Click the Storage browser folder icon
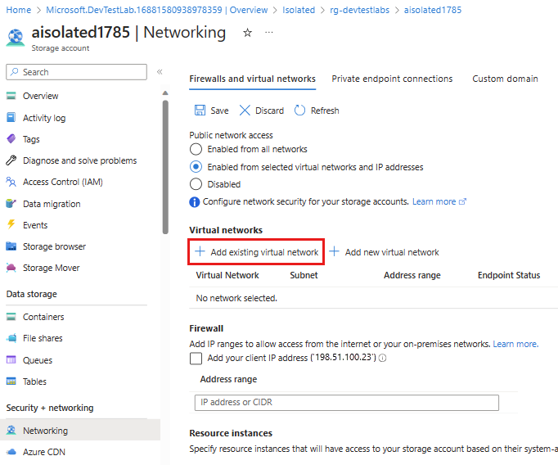This screenshot has width=558, height=465. (x=11, y=246)
